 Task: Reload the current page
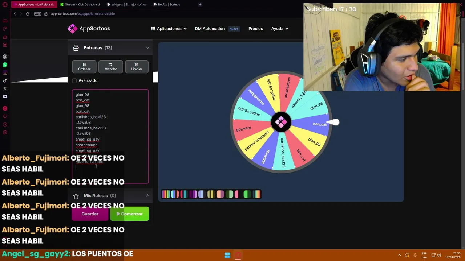(x=28, y=14)
